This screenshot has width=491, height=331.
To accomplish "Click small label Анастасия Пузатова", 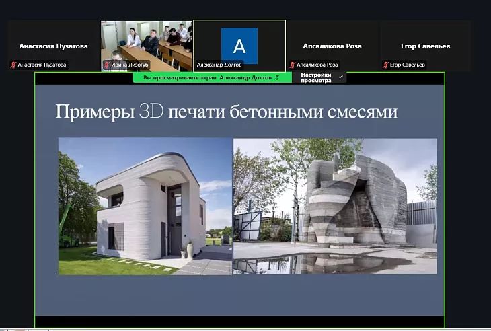I will point(42,65).
